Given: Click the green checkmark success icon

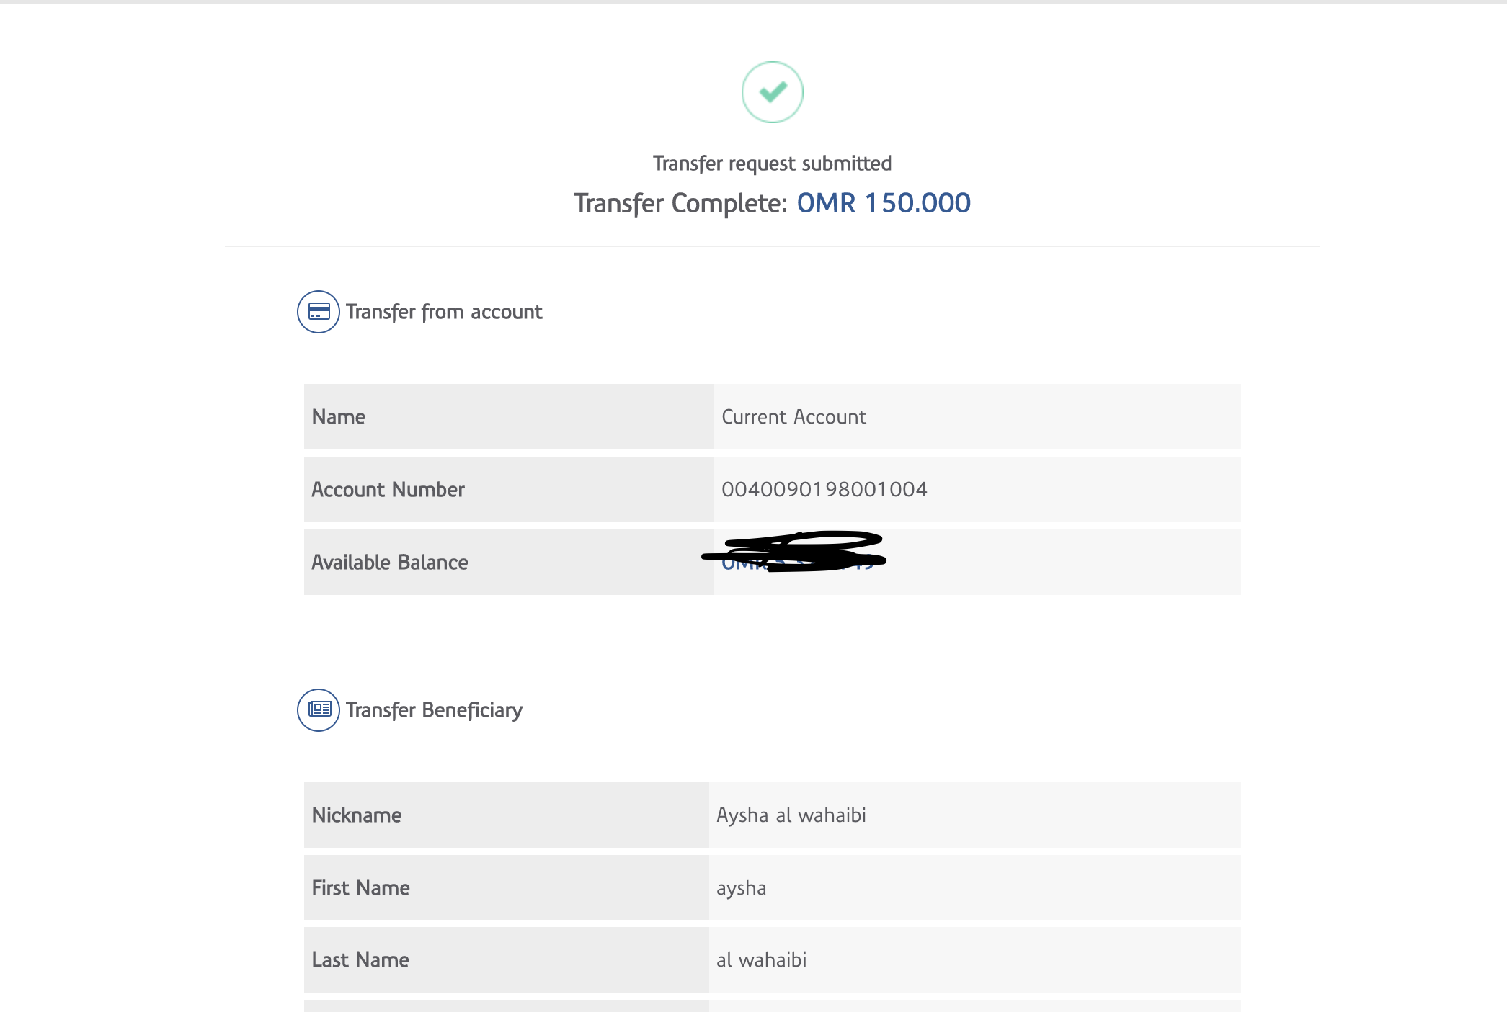Looking at the screenshot, I should 772,92.
